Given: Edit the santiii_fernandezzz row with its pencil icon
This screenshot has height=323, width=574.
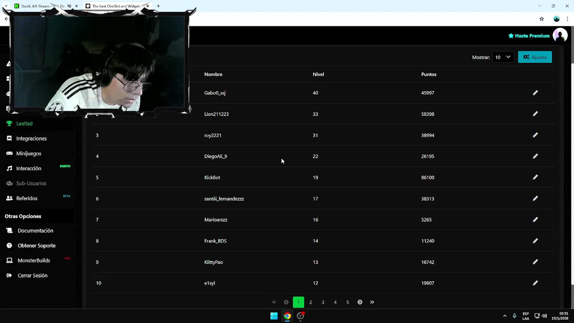Looking at the screenshot, I should [x=535, y=198].
